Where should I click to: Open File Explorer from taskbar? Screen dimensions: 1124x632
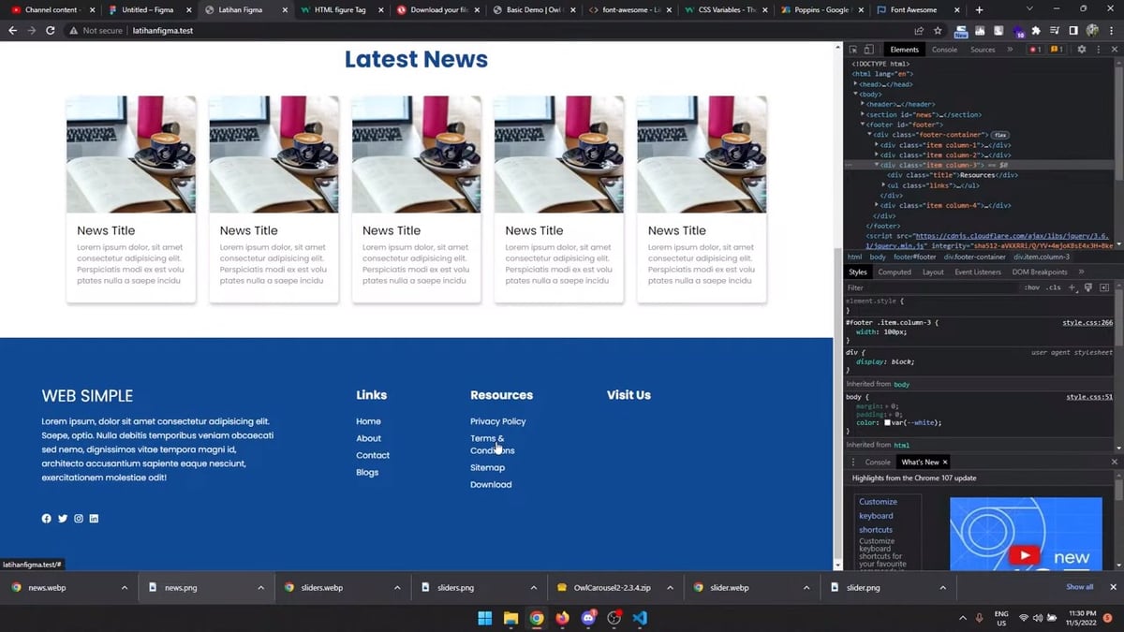(x=510, y=618)
